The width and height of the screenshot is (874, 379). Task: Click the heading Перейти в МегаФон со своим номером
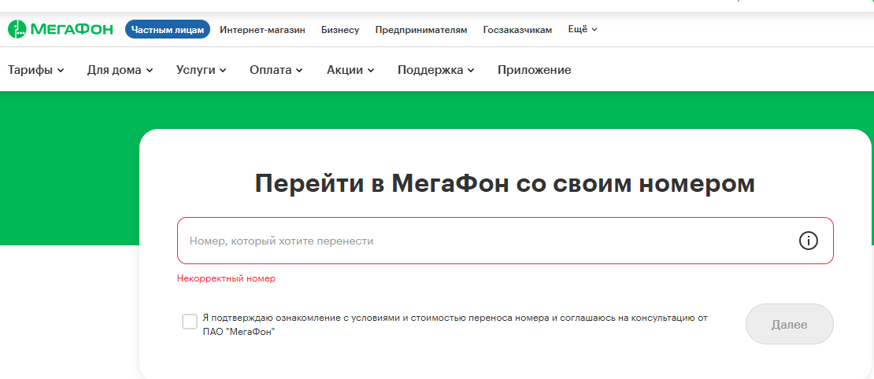coord(505,183)
